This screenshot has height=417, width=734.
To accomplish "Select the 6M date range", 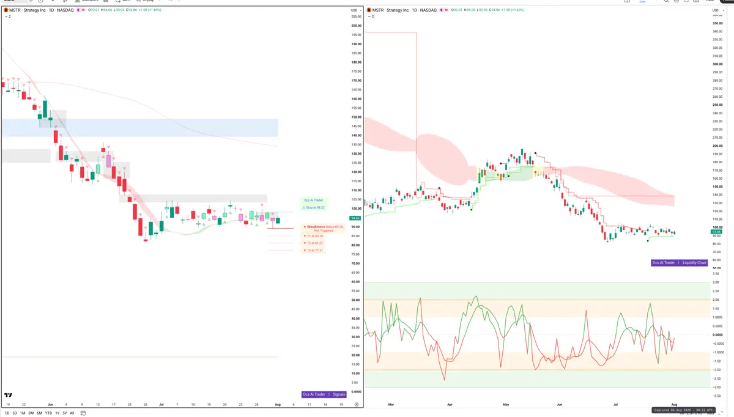I will 40,413.
